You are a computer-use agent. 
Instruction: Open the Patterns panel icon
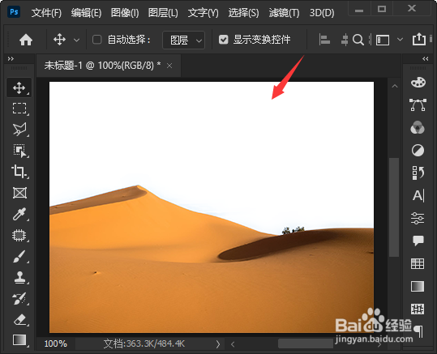(418, 309)
